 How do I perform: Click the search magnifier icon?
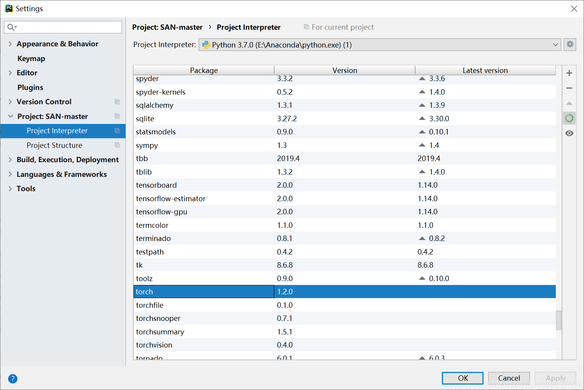(12, 27)
